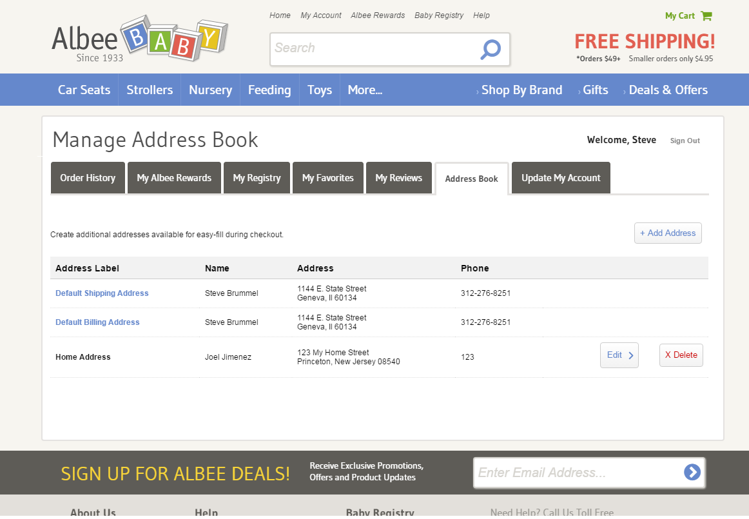This screenshot has height=519, width=749.
Task: Select the Update My Account tab
Action: 561,178
